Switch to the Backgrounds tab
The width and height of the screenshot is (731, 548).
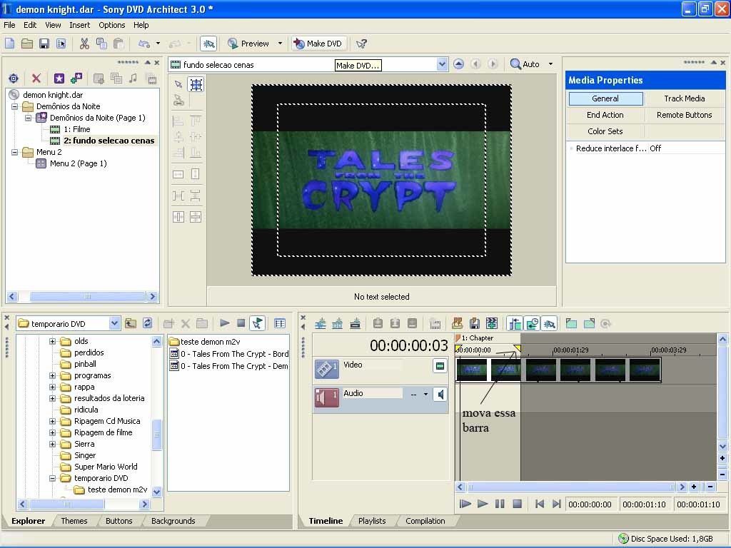coord(173,520)
